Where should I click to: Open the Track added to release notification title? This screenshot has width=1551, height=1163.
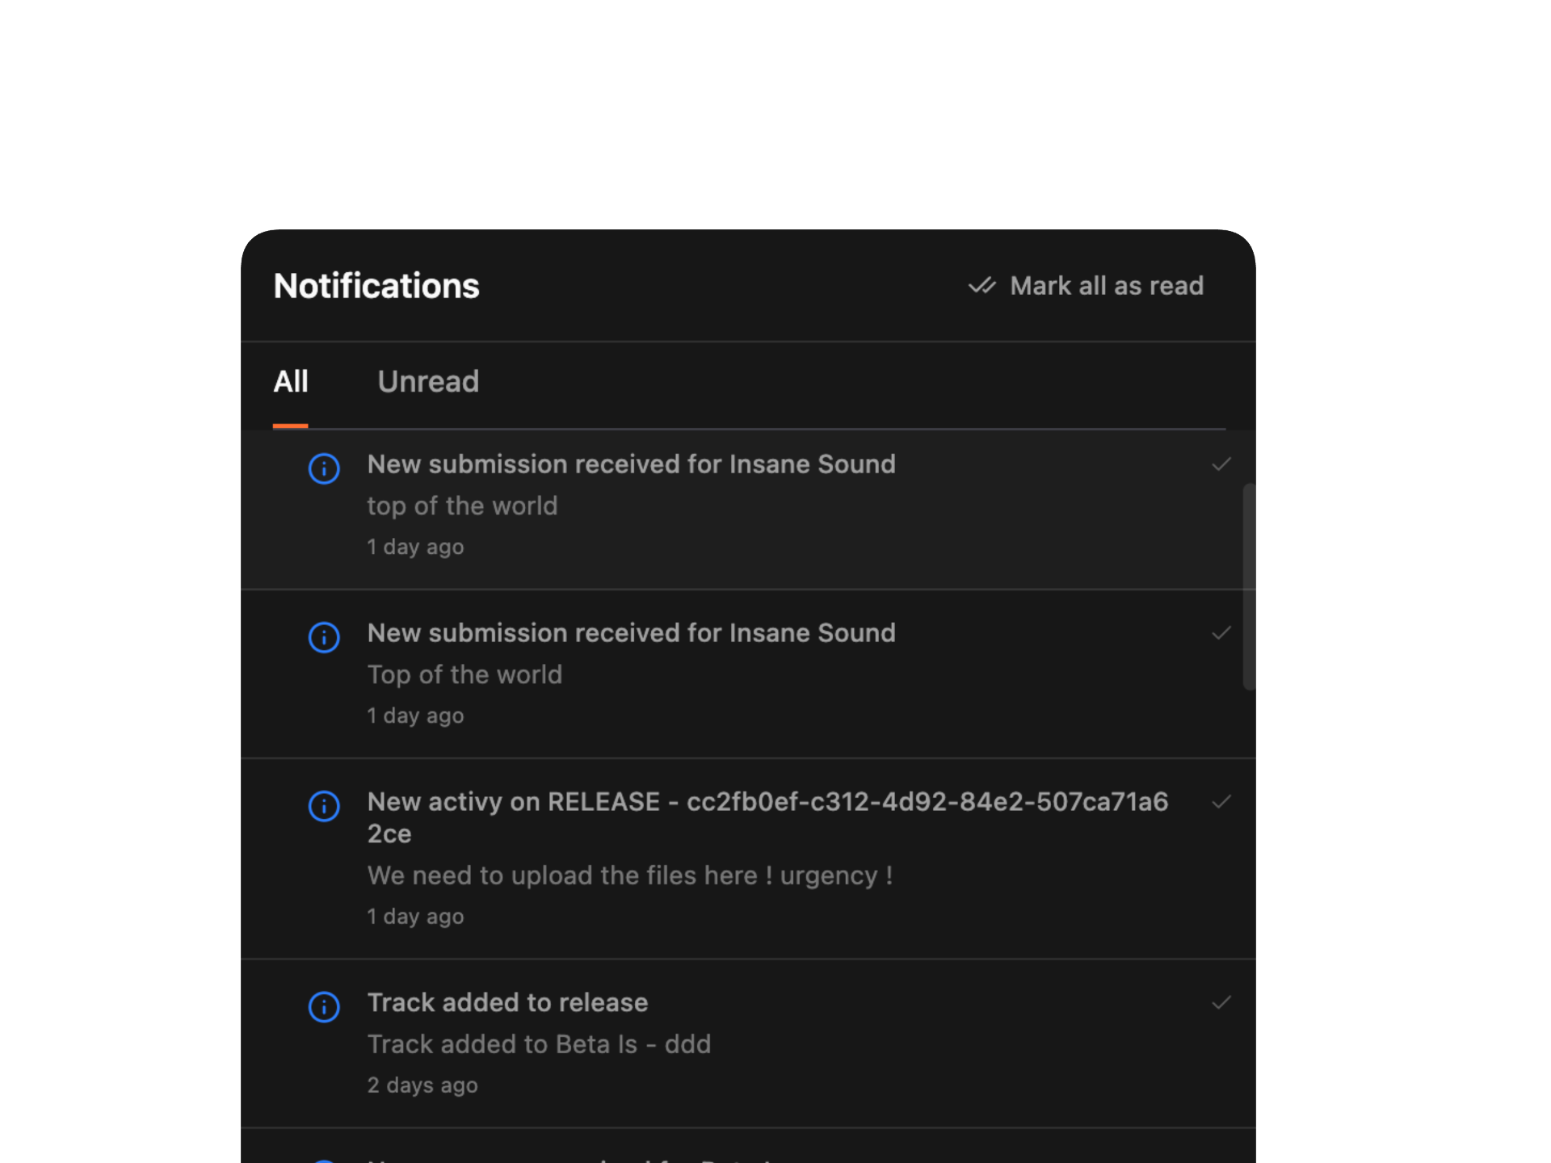pyautogui.click(x=507, y=1003)
